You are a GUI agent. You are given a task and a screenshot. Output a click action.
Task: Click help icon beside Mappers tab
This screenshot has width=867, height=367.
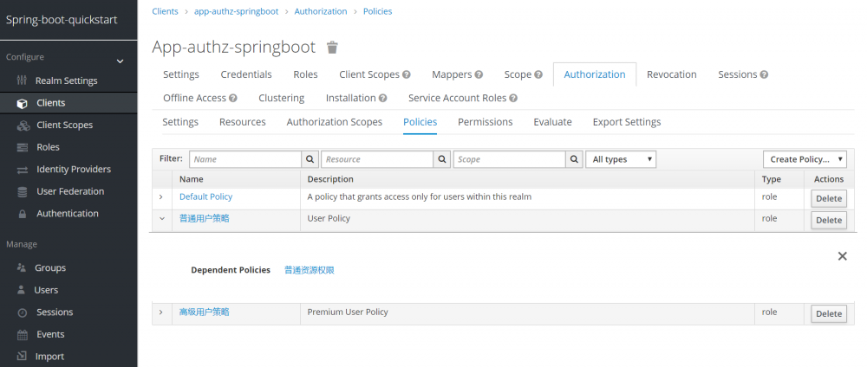click(x=479, y=74)
